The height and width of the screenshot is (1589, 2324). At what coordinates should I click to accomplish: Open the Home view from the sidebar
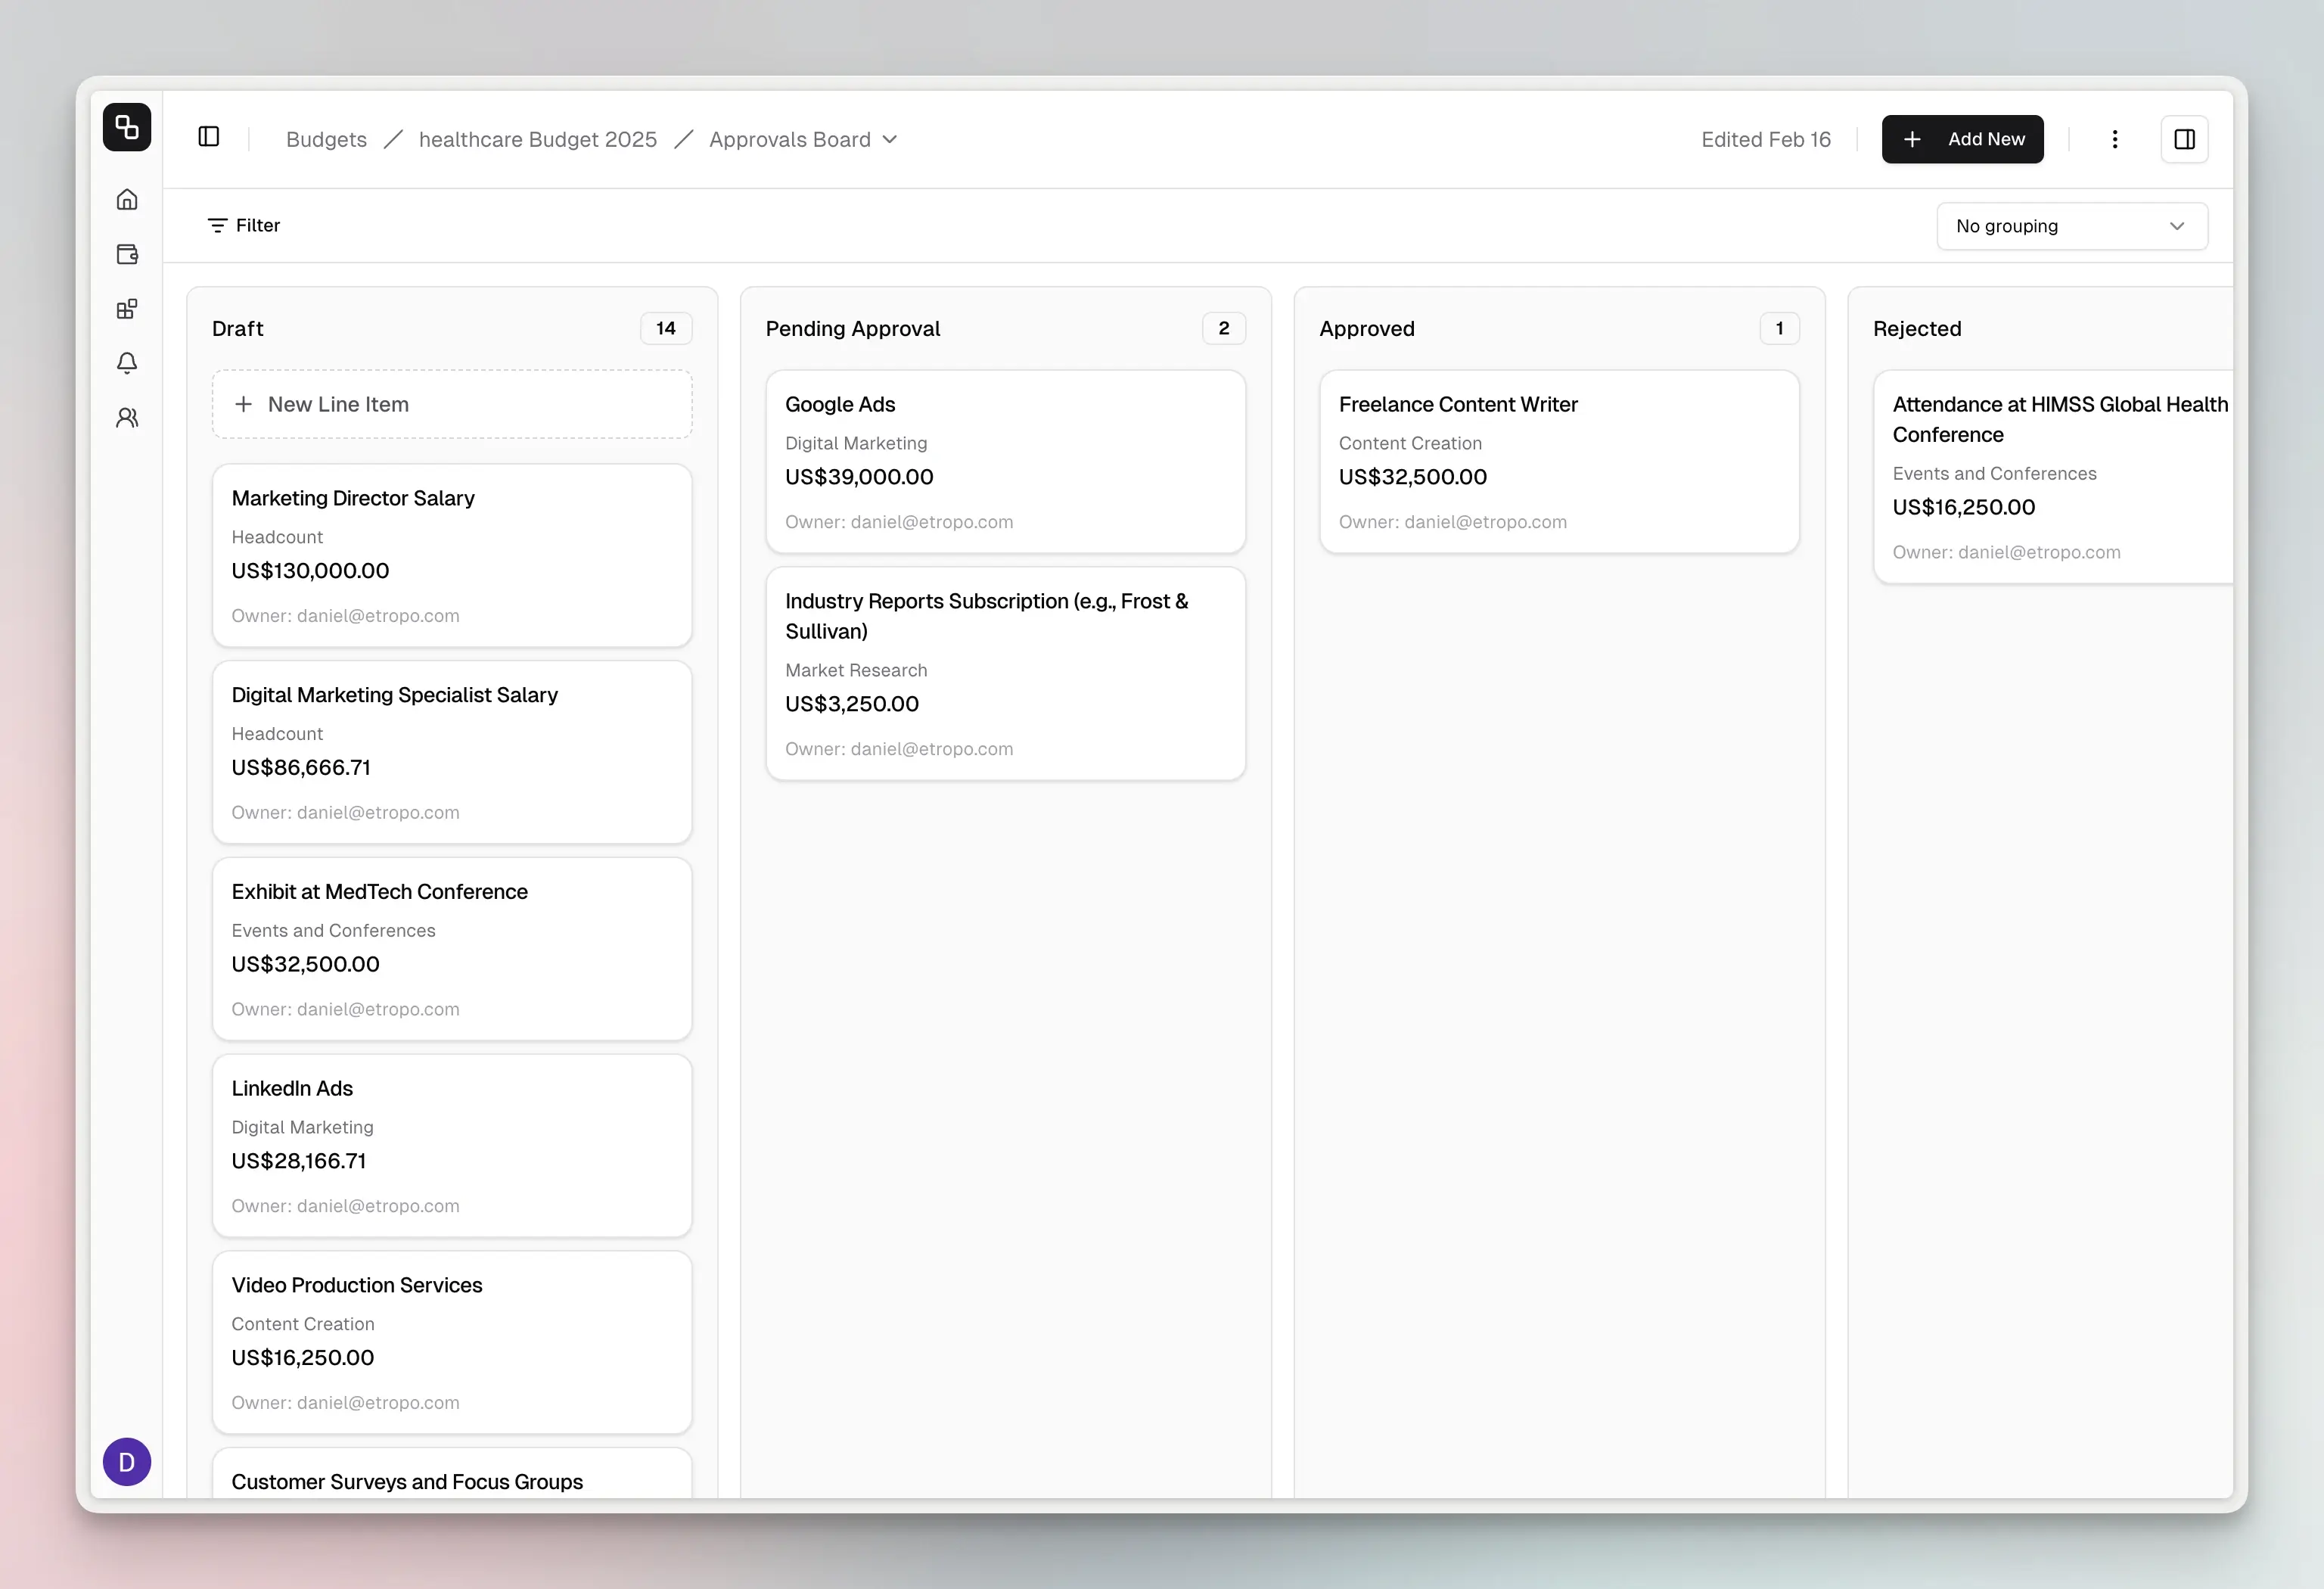click(x=127, y=199)
